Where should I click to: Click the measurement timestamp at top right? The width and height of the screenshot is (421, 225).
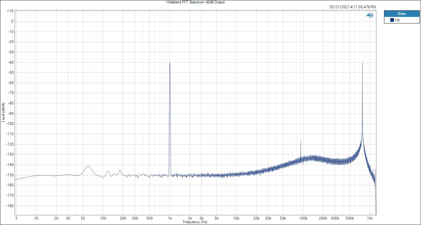pos(353,7)
